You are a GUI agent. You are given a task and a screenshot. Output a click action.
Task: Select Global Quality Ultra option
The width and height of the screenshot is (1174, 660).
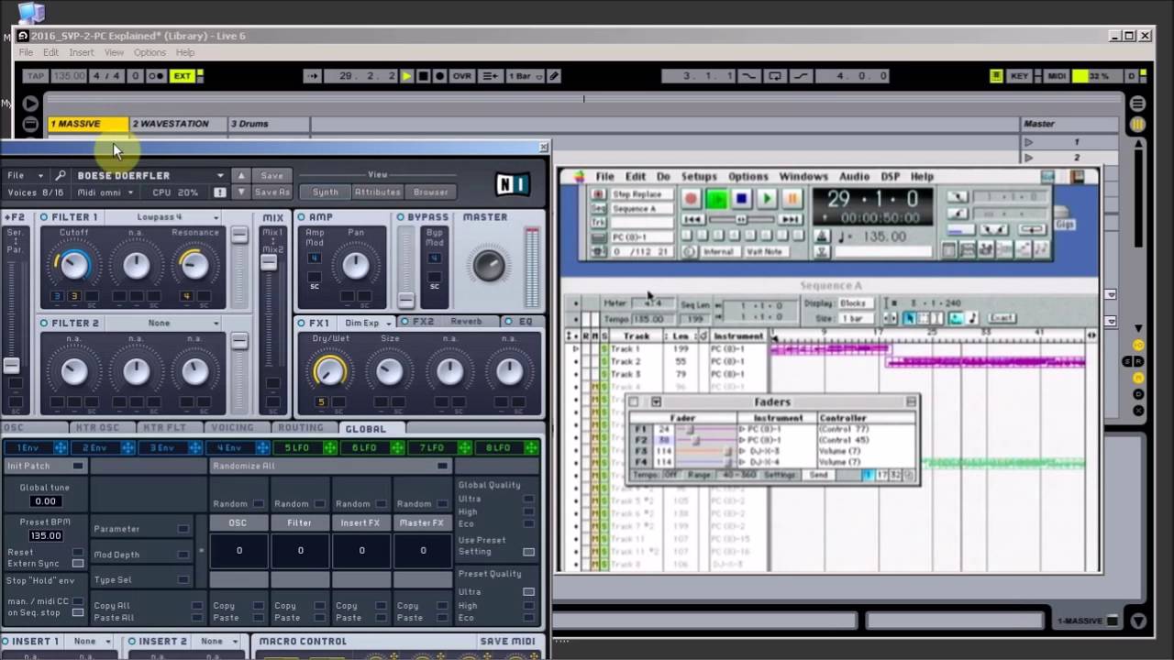pyautogui.click(x=528, y=499)
